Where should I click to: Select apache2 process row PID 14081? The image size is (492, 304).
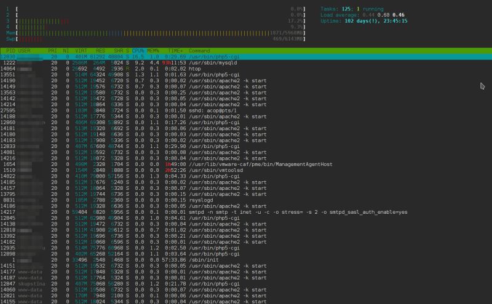click(246, 152)
